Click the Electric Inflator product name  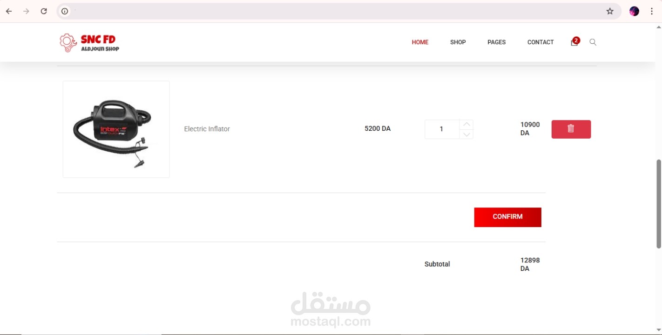point(207,129)
